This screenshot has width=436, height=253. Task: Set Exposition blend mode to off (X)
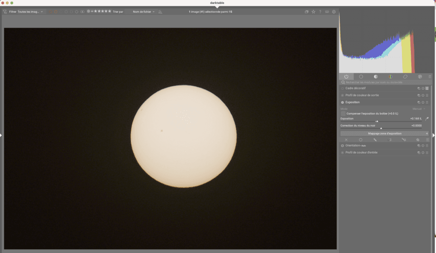(x=346, y=140)
